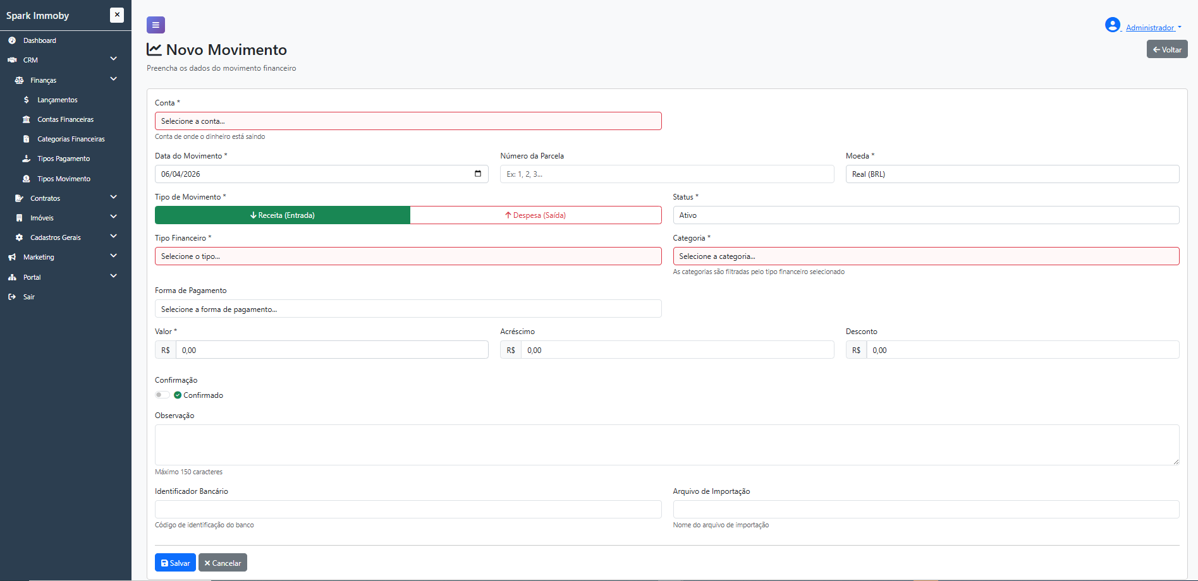1198x581 pixels.
Task: Click the Cancelar button
Action: 223,563
